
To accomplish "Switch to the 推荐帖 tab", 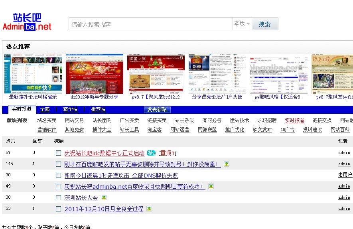I will coord(98,109).
